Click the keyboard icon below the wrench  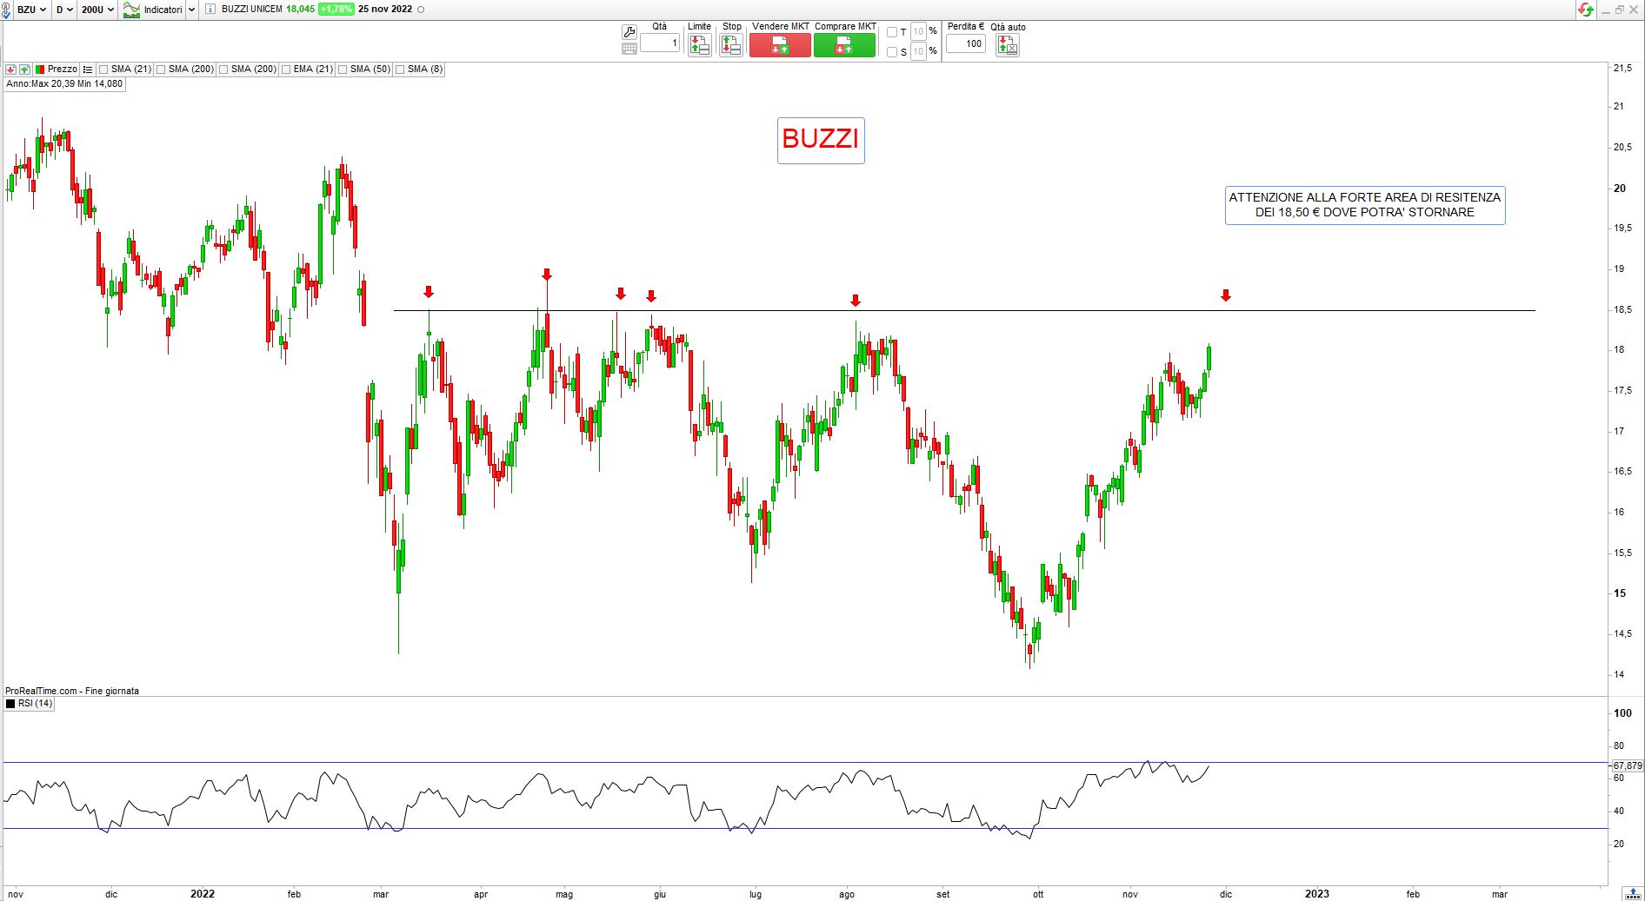(629, 50)
